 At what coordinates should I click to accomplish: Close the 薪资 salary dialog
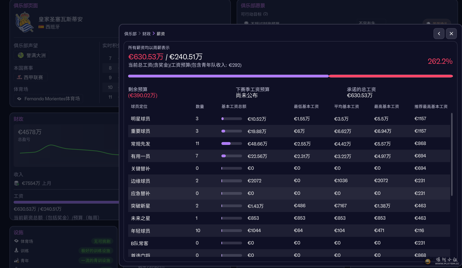[x=451, y=34]
